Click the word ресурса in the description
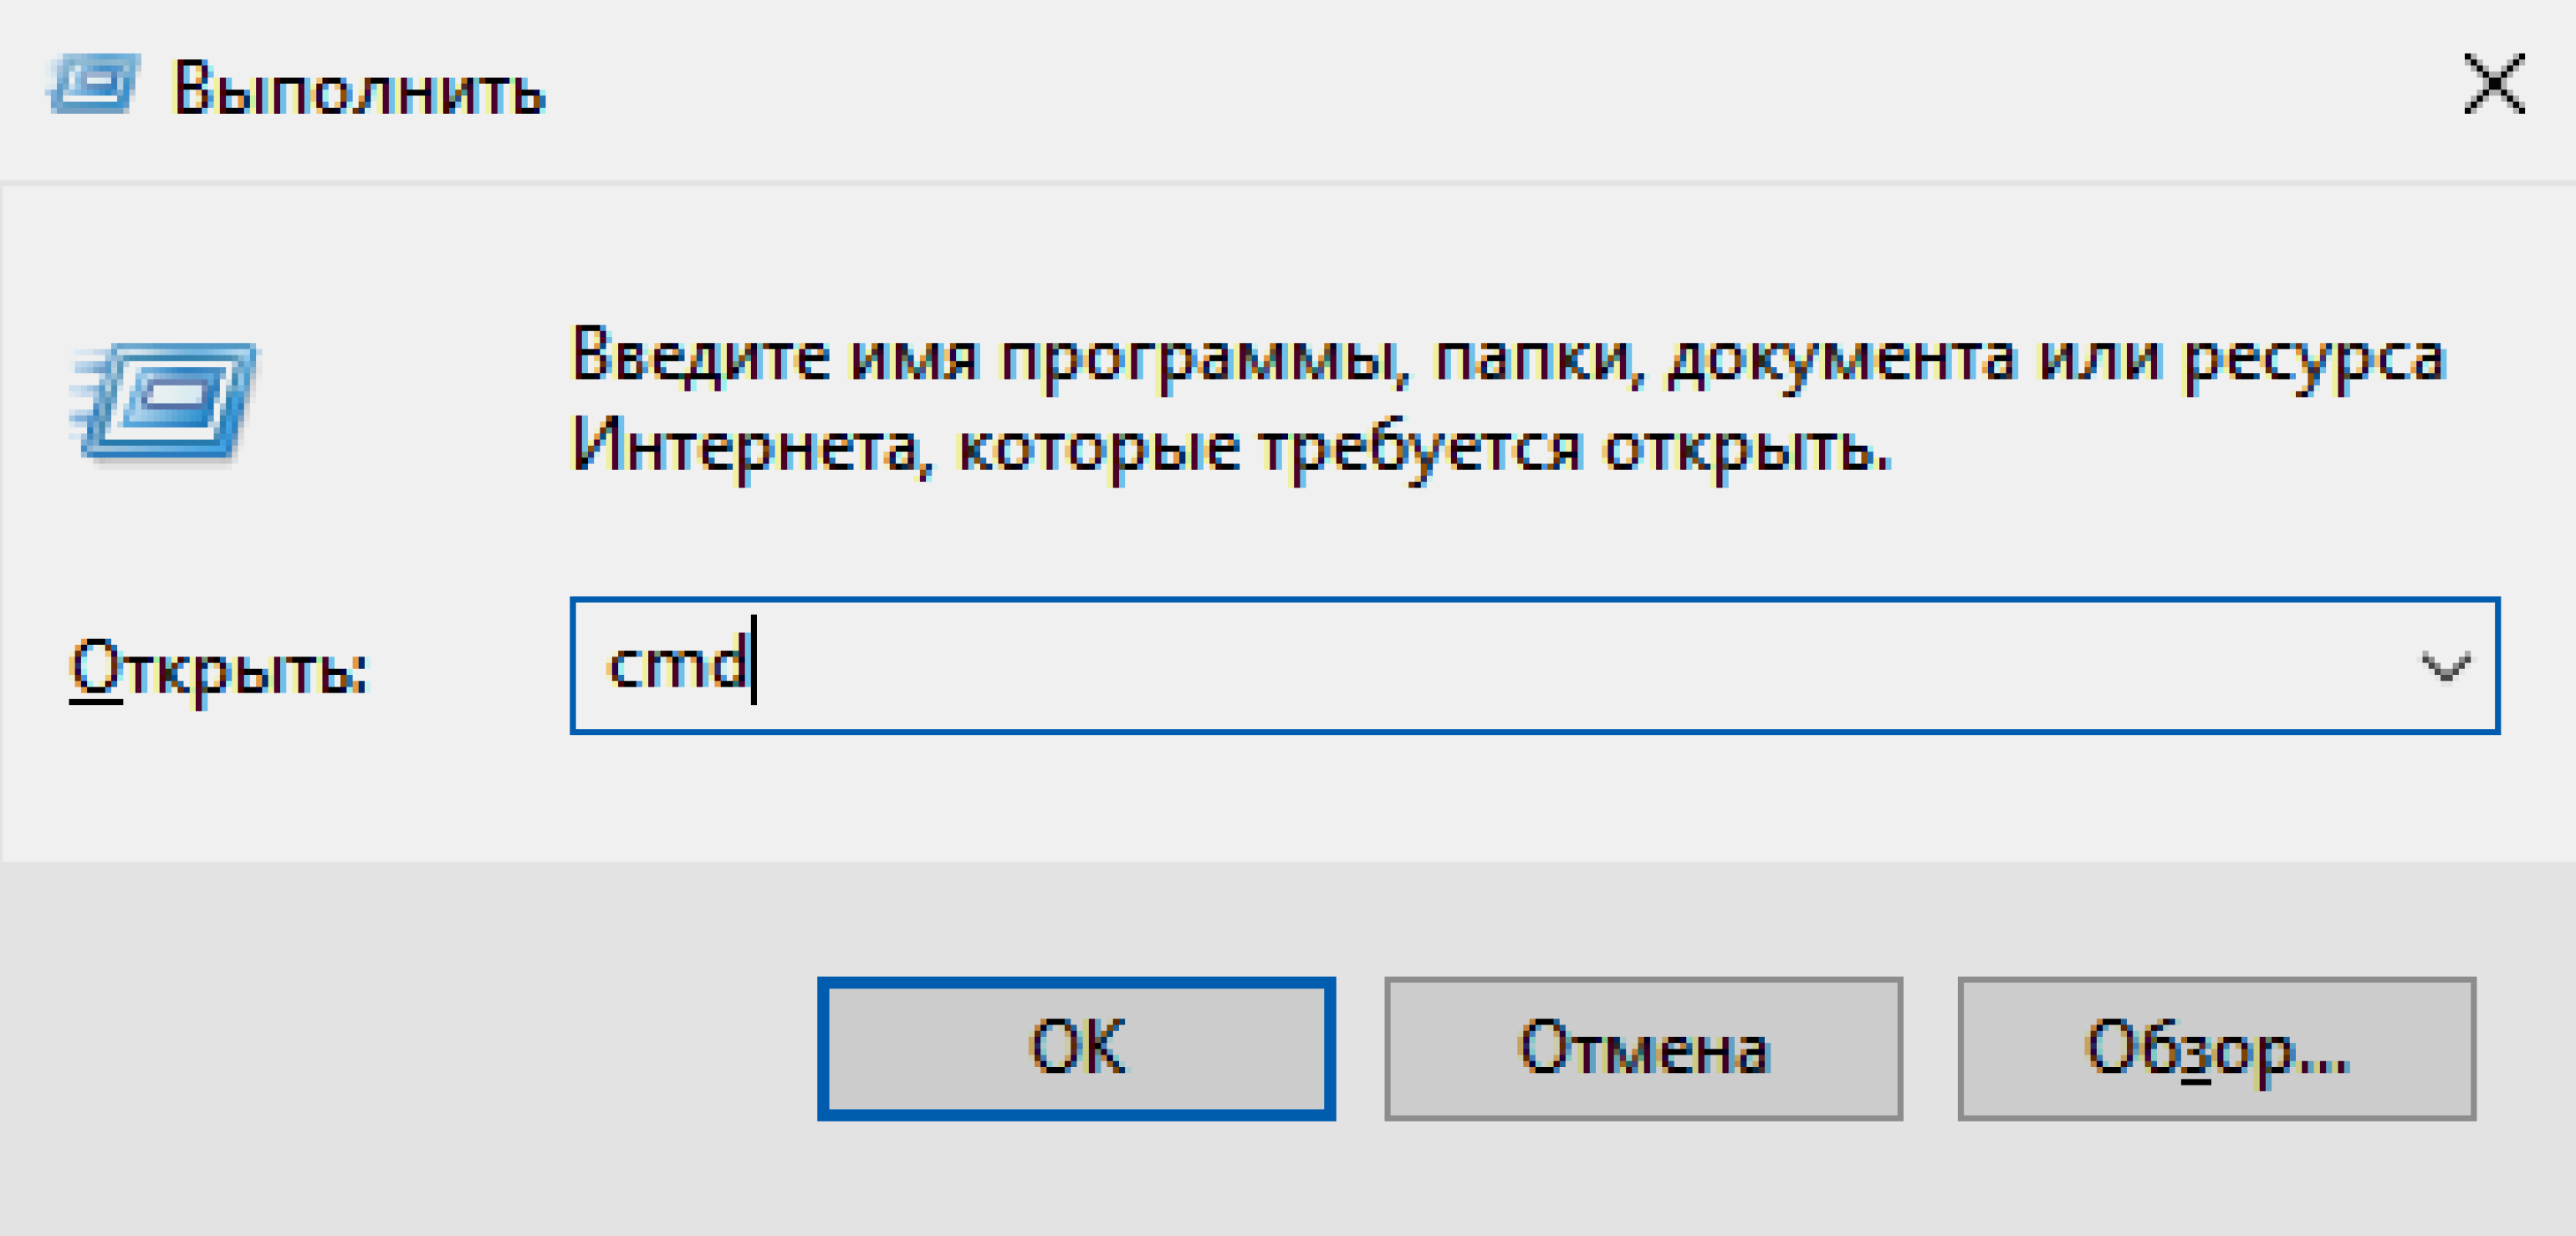2576x1236 pixels. tap(2314, 360)
